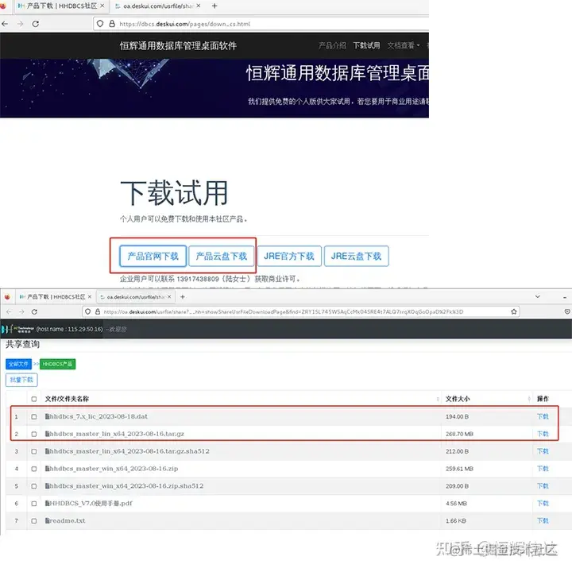The height and width of the screenshot is (572, 572).
Task: Open new tab in upper browser window
Action: [x=214, y=6]
